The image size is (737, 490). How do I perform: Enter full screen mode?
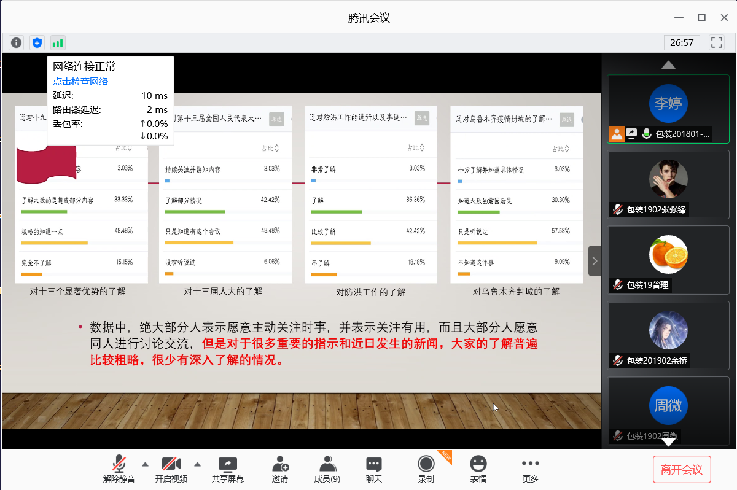(716, 42)
